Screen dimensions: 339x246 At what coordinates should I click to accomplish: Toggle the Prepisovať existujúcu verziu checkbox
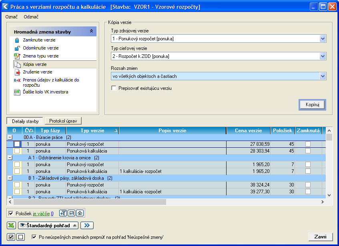pyautogui.click(x=114, y=88)
